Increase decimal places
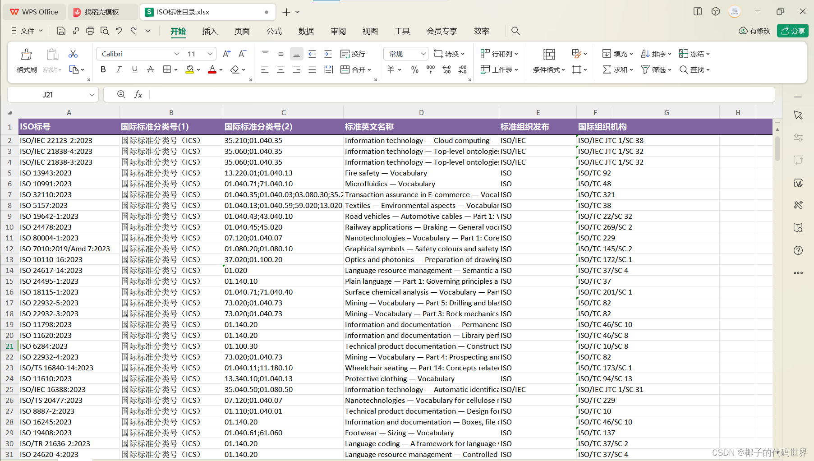814x461 pixels. click(x=446, y=69)
